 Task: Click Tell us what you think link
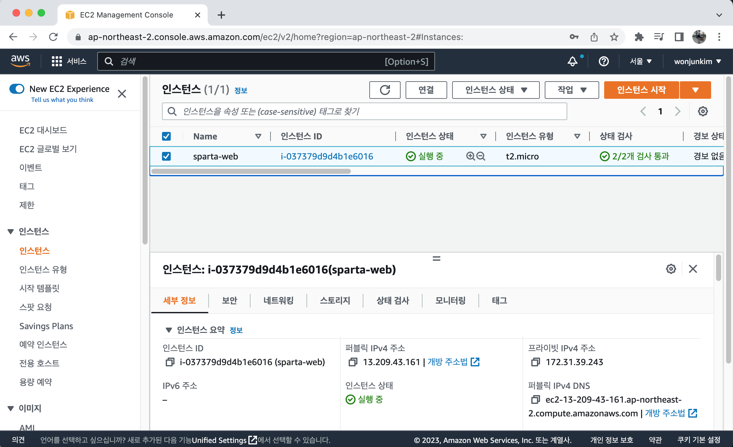pos(62,100)
